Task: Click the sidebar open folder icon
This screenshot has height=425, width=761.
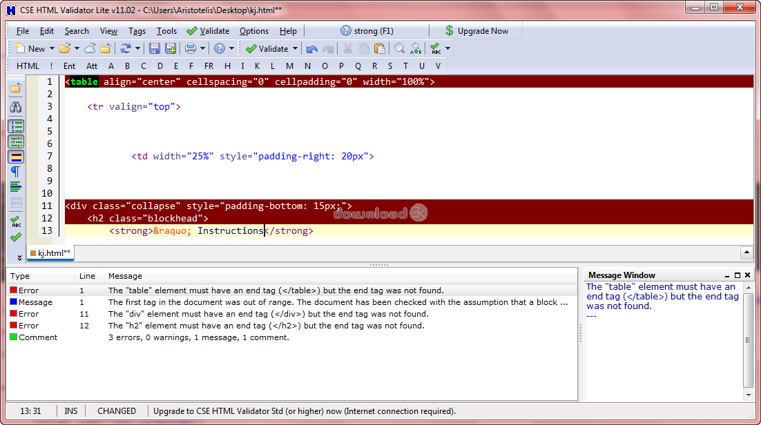Action: point(16,88)
